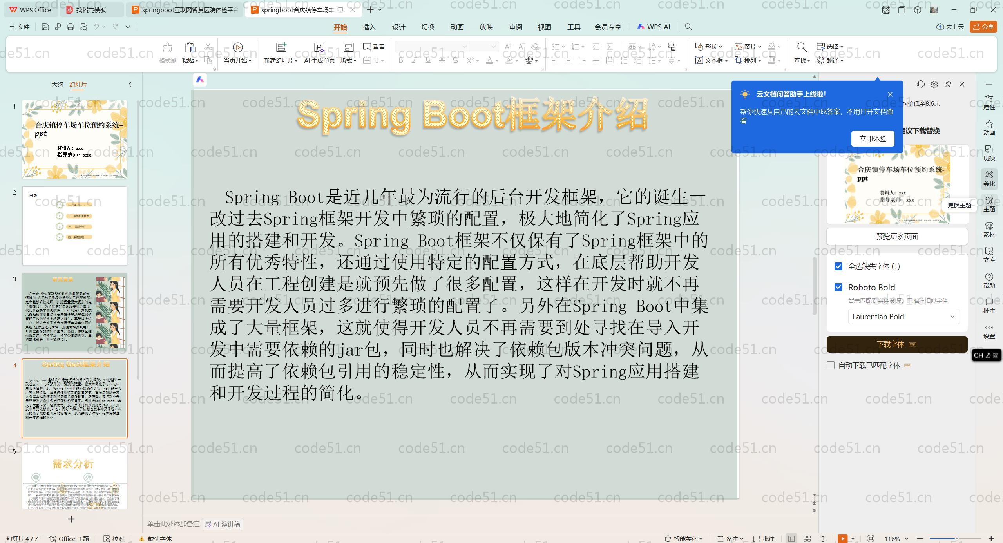Switch to slide sorter view icon

[x=807, y=539]
